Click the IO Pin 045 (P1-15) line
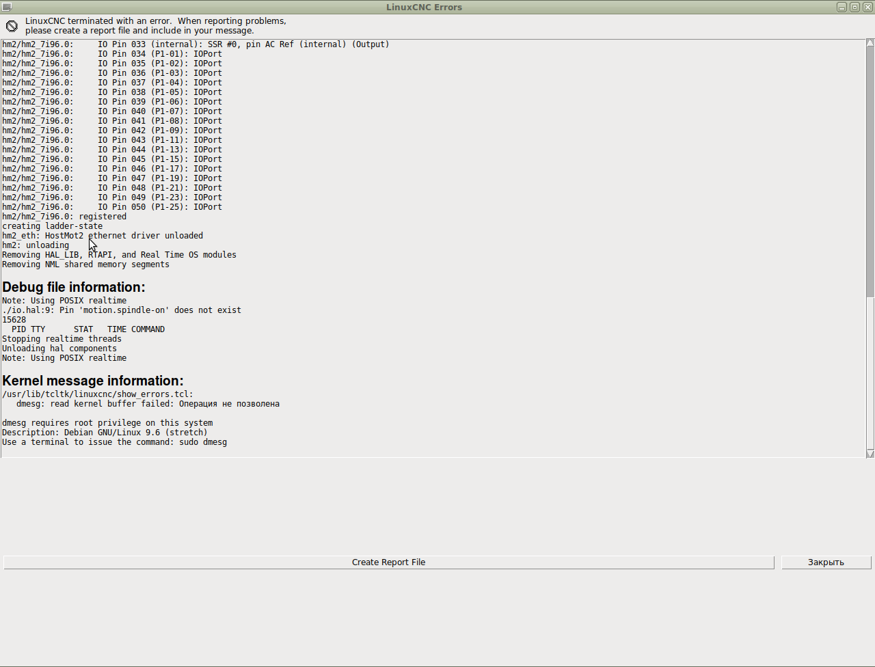The height and width of the screenshot is (667, 875). 112,159
